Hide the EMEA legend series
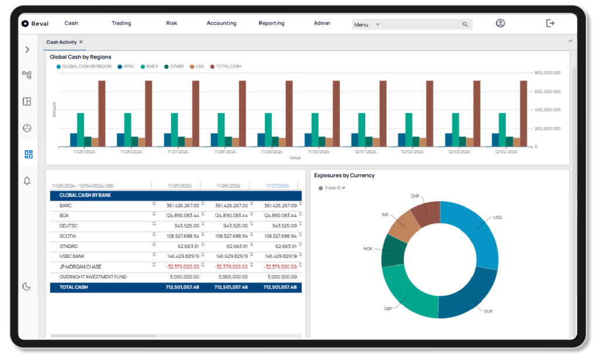The image size is (600, 360). point(151,66)
